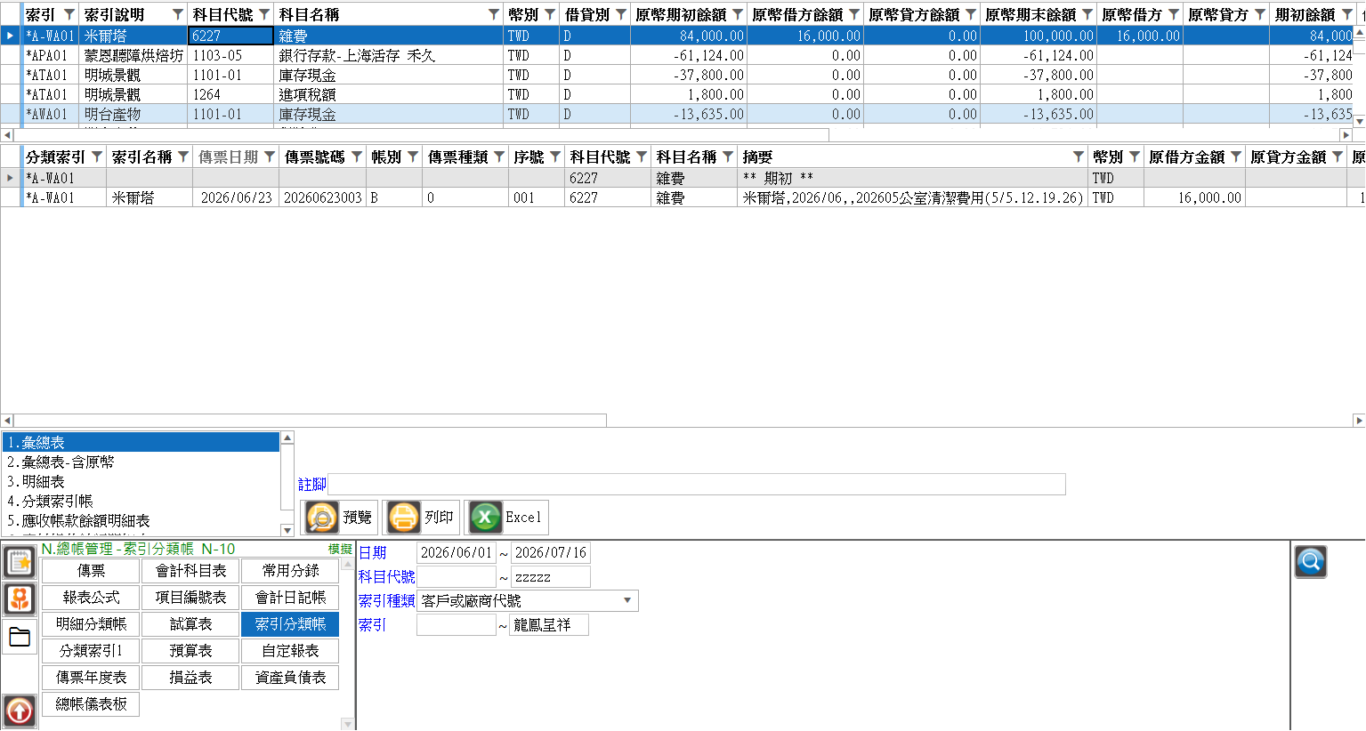Click module panel scroll down arrow
This screenshot has height=731, width=1366.
coord(347,724)
